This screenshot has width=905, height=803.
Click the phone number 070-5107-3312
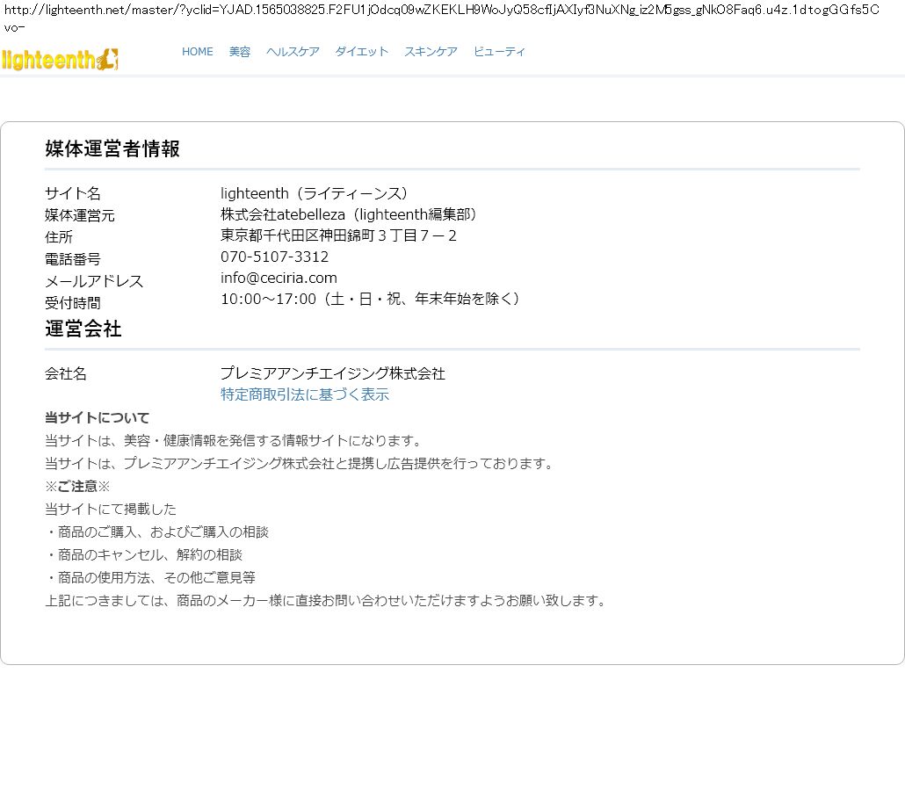(274, 257)
